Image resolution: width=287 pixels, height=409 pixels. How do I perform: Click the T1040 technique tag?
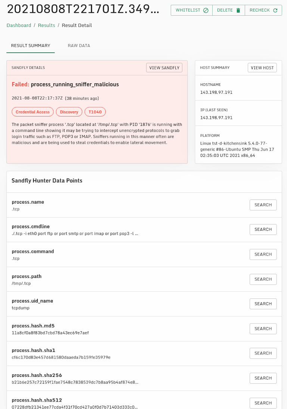(x=95, y=112)
